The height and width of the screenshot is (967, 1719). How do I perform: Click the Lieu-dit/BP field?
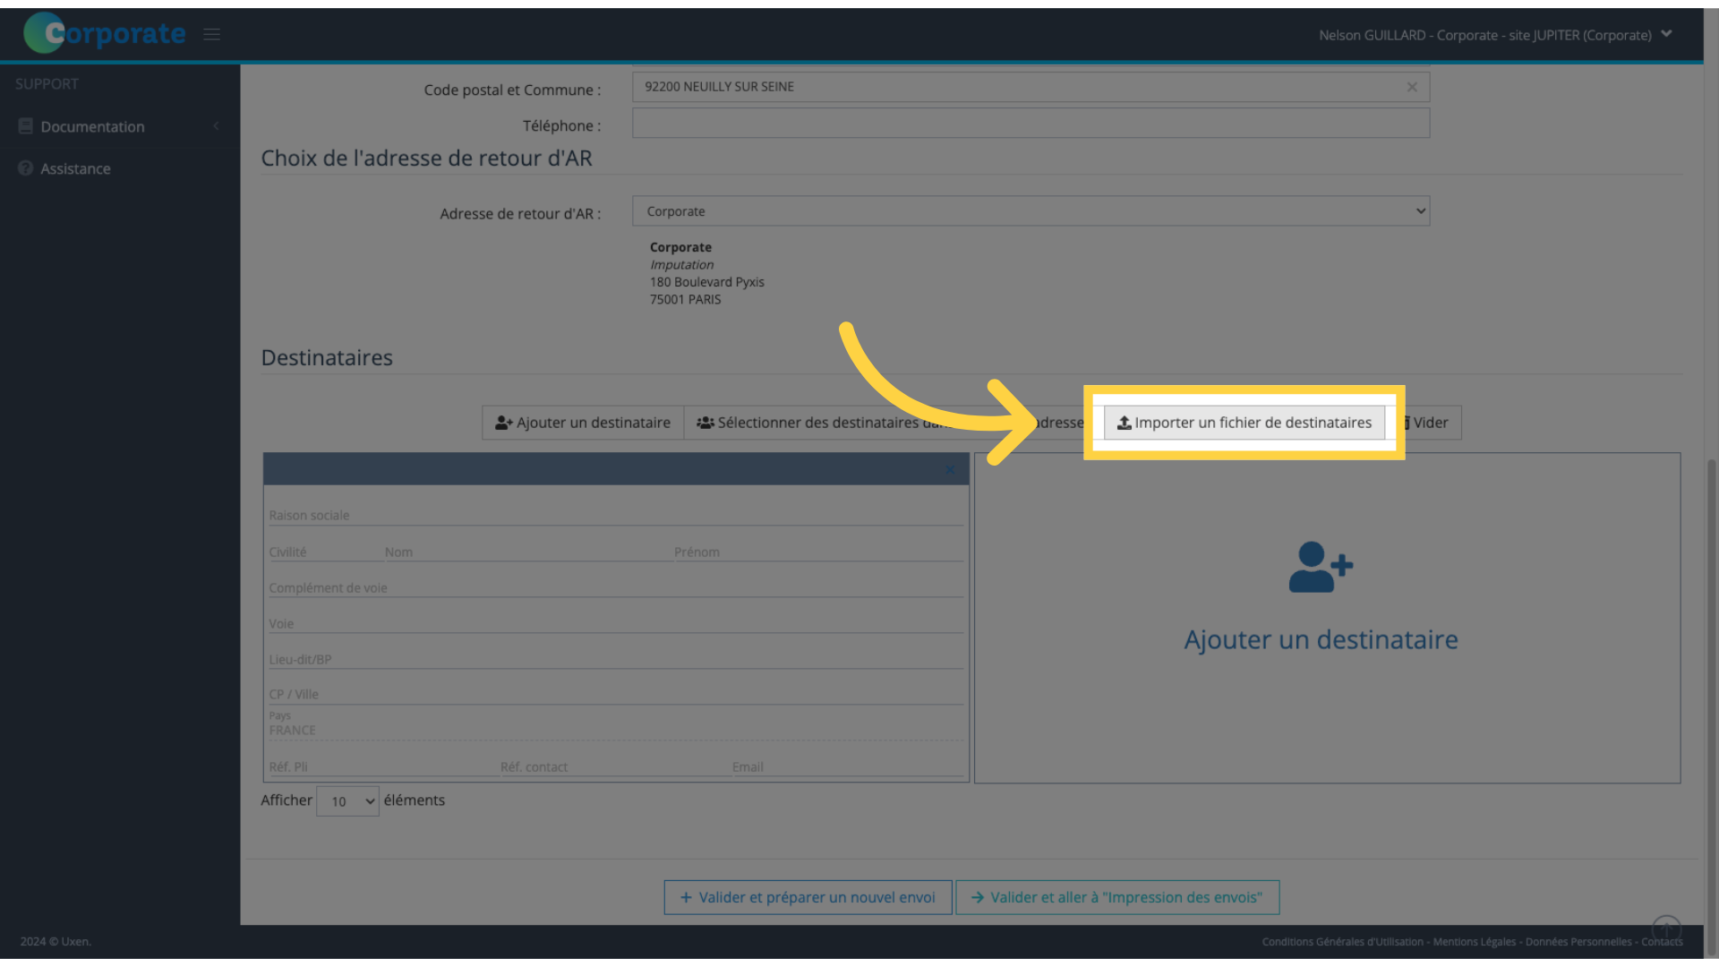pos(616,659)
